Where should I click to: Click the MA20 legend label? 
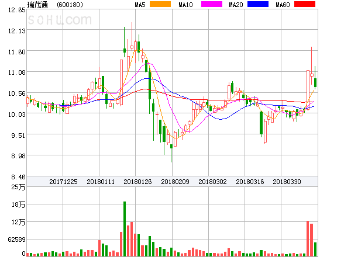236,5
